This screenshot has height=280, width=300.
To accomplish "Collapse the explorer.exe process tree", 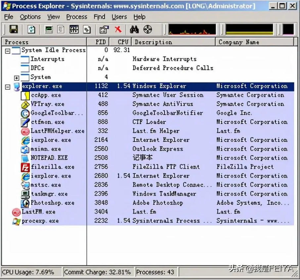I will pyautogui.click(x=8, y=87).
